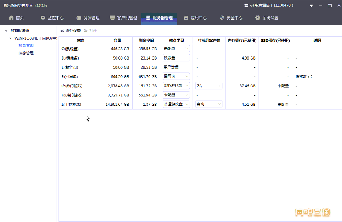Select the G:(热门游戏) disk row
This screenshot has width=342, height=222.
click(200, 86)
